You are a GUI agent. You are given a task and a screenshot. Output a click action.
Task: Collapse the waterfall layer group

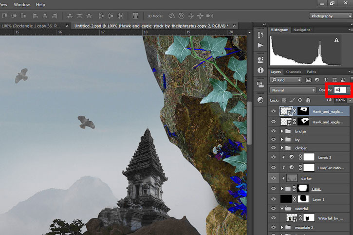tap(282, 209)
